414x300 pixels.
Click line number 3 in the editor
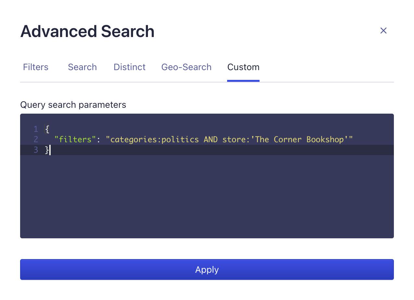pyautogui.click(x=36, y=150)
